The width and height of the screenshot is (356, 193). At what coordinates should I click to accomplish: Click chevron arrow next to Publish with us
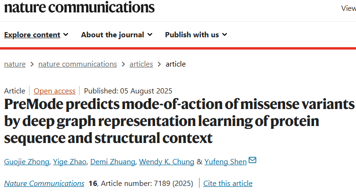(225, 34)
